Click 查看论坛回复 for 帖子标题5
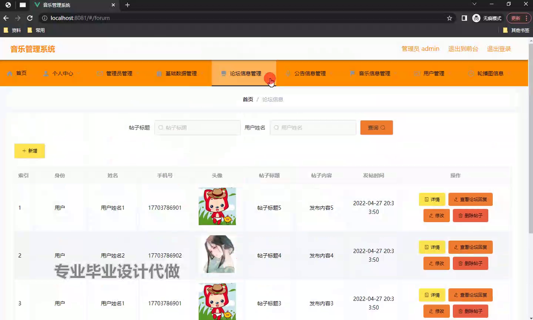The height and width of the screenshot is (320, 533). 470,199
